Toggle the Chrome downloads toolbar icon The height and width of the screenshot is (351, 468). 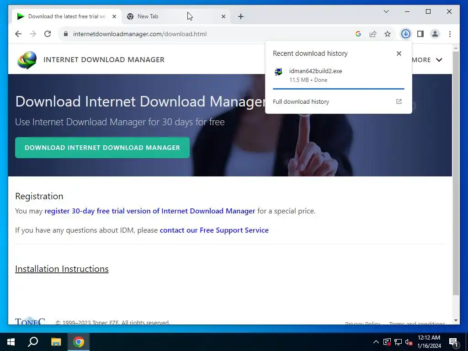406,34
